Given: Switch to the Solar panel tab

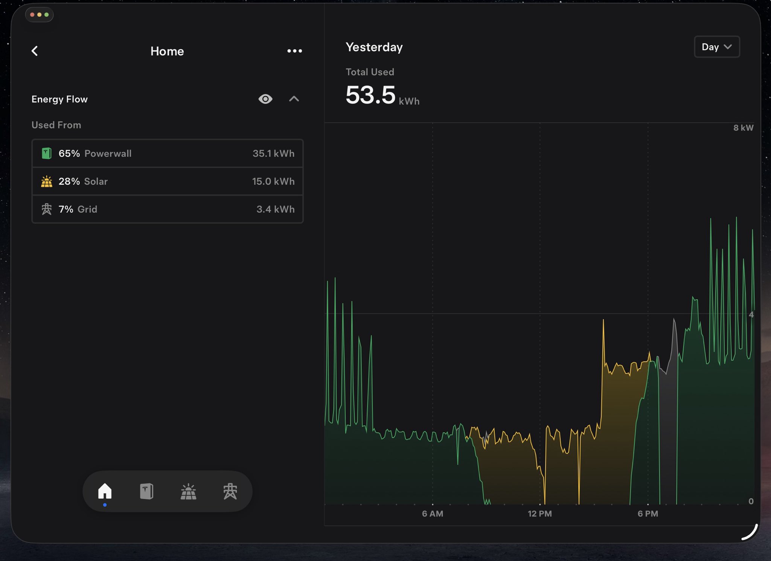Looking at the screenshot, I should tap(188, 491).
